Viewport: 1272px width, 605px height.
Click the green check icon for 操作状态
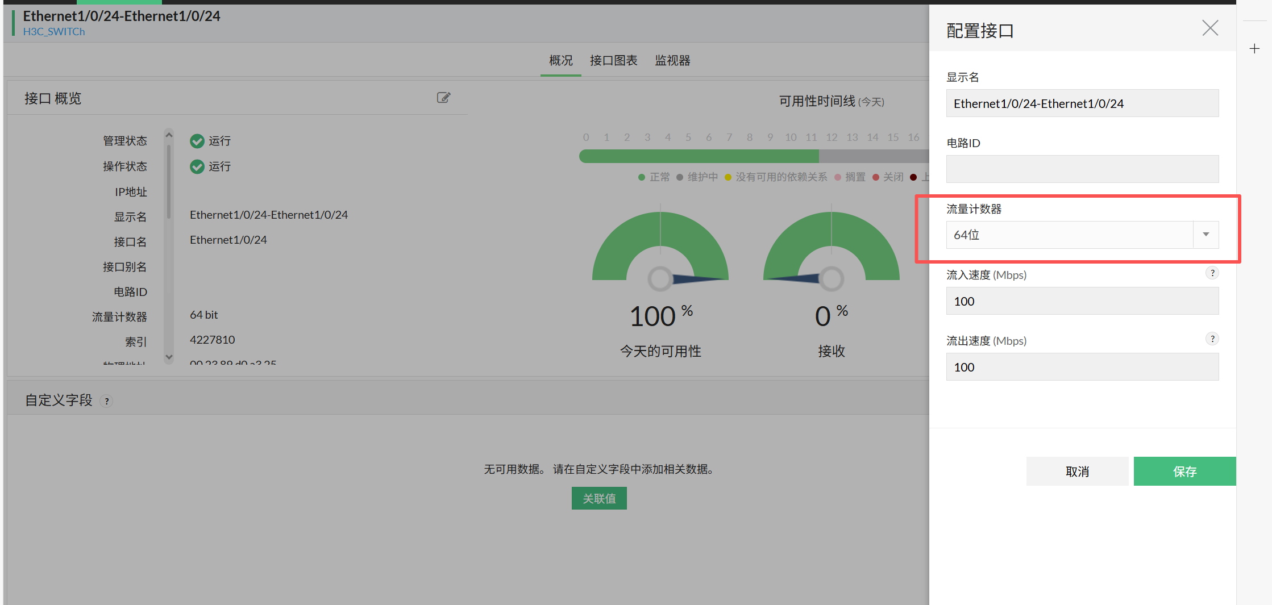tap(197, 166)
